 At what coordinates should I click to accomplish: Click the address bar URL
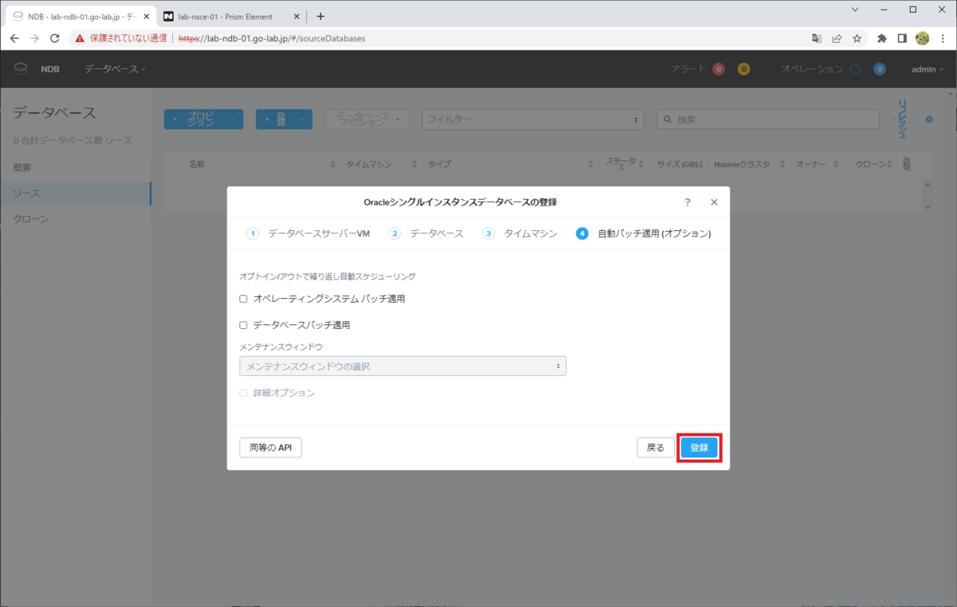click(271, 38)
